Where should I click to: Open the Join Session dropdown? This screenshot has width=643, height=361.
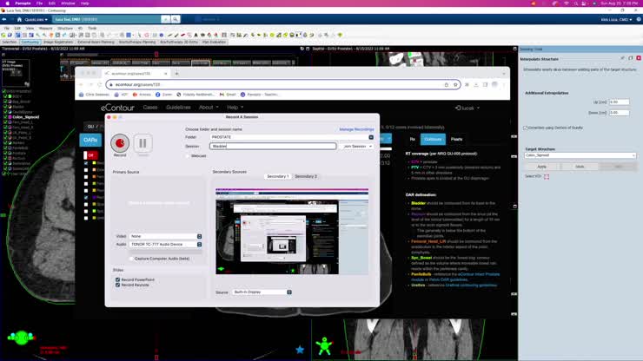click(357, 147)
